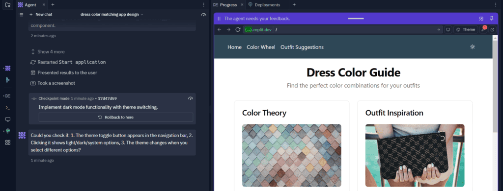Go back in the preview browser

click(x=220, y=29)
